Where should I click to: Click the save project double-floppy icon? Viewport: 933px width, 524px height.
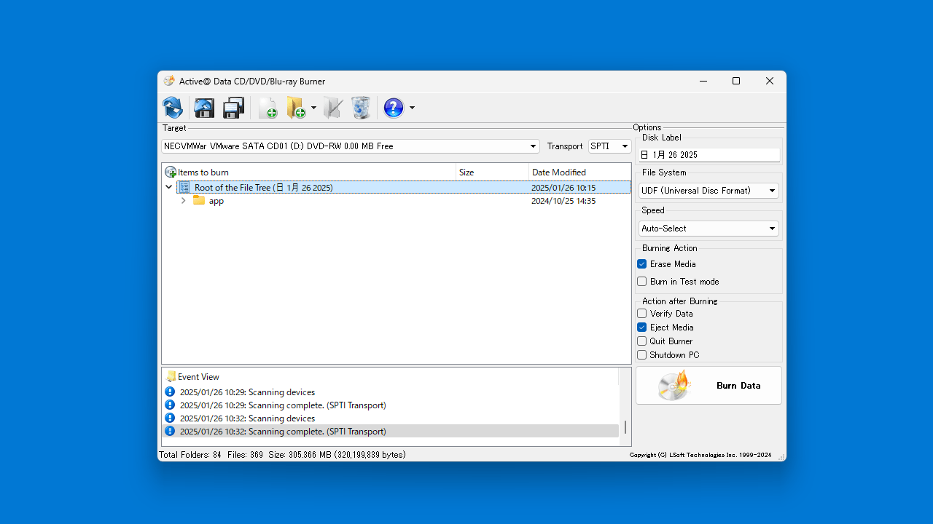(233, 108)
